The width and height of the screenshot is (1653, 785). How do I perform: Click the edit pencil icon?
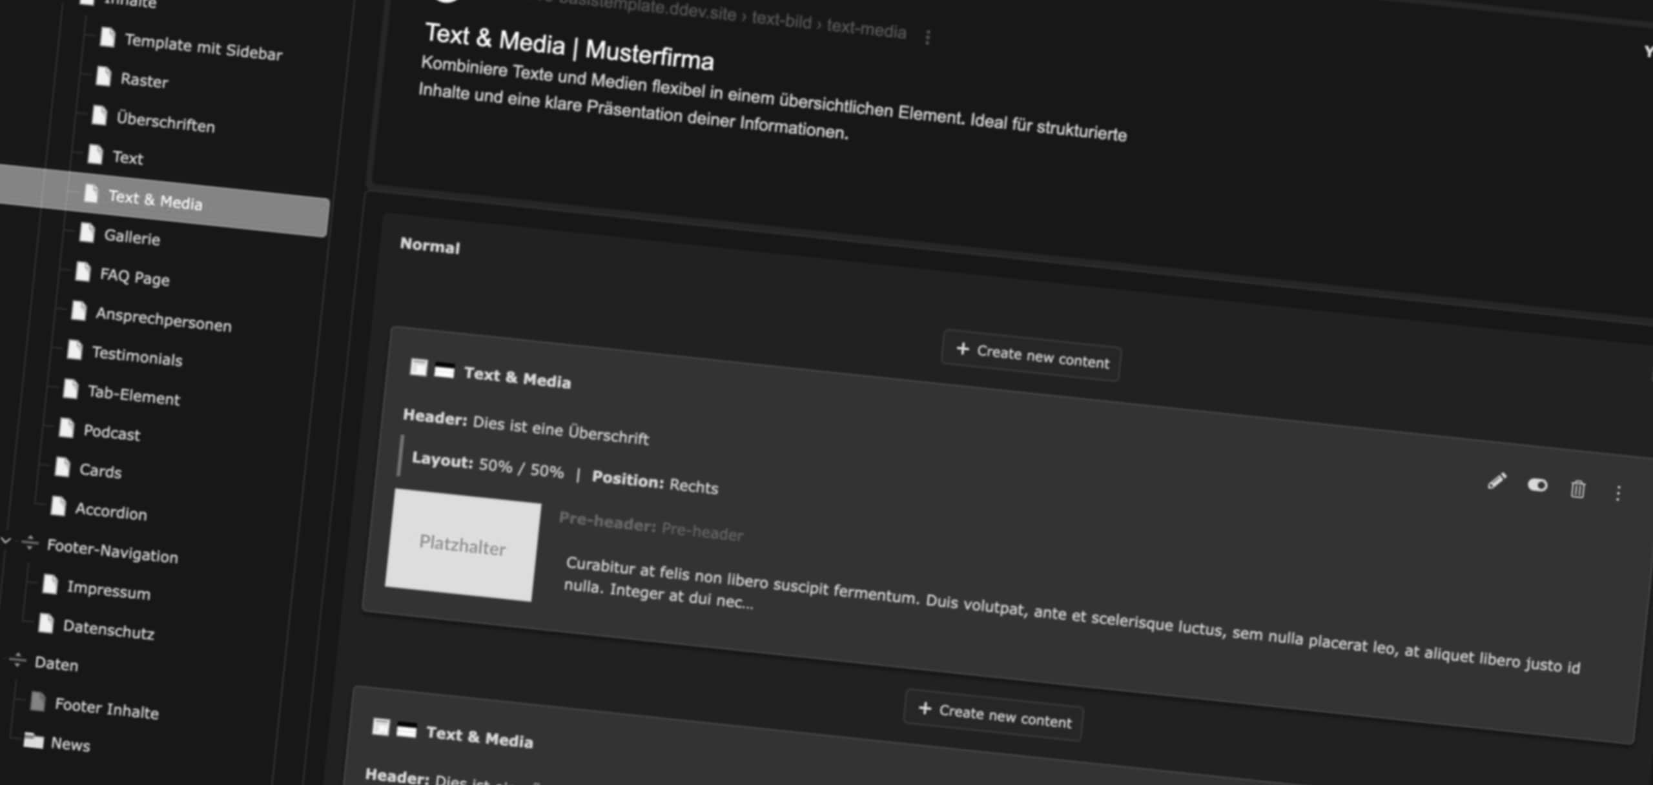pos(1496,481)
